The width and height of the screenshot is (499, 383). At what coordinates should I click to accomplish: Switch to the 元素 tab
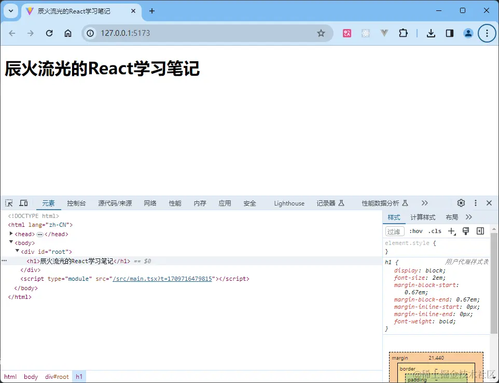pyautogui.click(x=48, y=203)
